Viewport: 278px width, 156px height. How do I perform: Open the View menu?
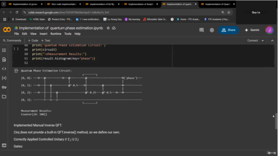pyautogui.click(x=33, y=34)
